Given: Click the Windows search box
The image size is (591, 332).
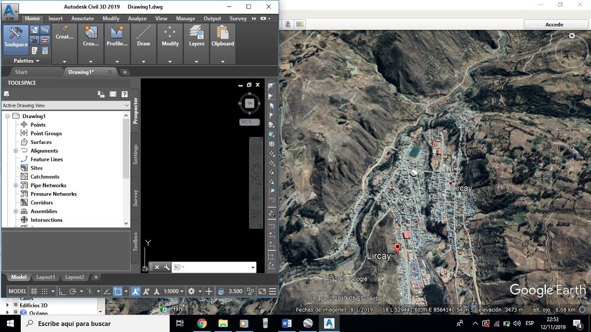Looking at the screenshot, I should (96, 324).
